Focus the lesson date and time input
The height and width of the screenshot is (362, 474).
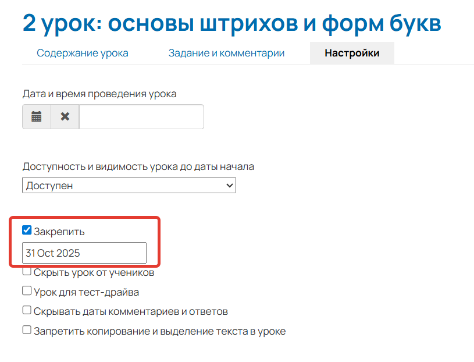pos(141,116)
